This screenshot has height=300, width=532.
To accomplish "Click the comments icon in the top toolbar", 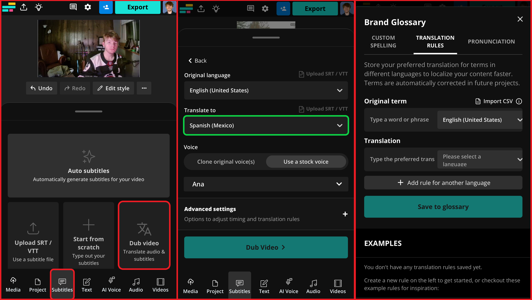I will 73,7.
